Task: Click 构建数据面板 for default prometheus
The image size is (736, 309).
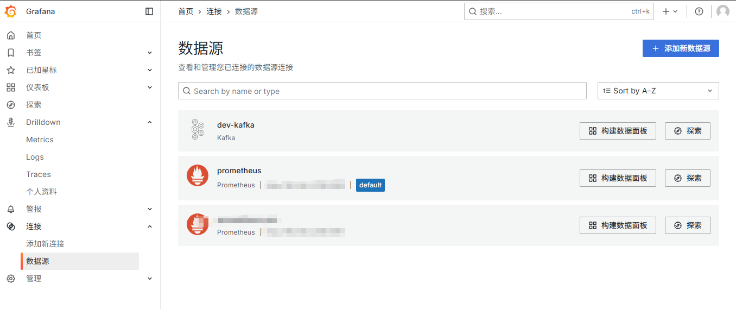Action: click(x=618, y=178)
